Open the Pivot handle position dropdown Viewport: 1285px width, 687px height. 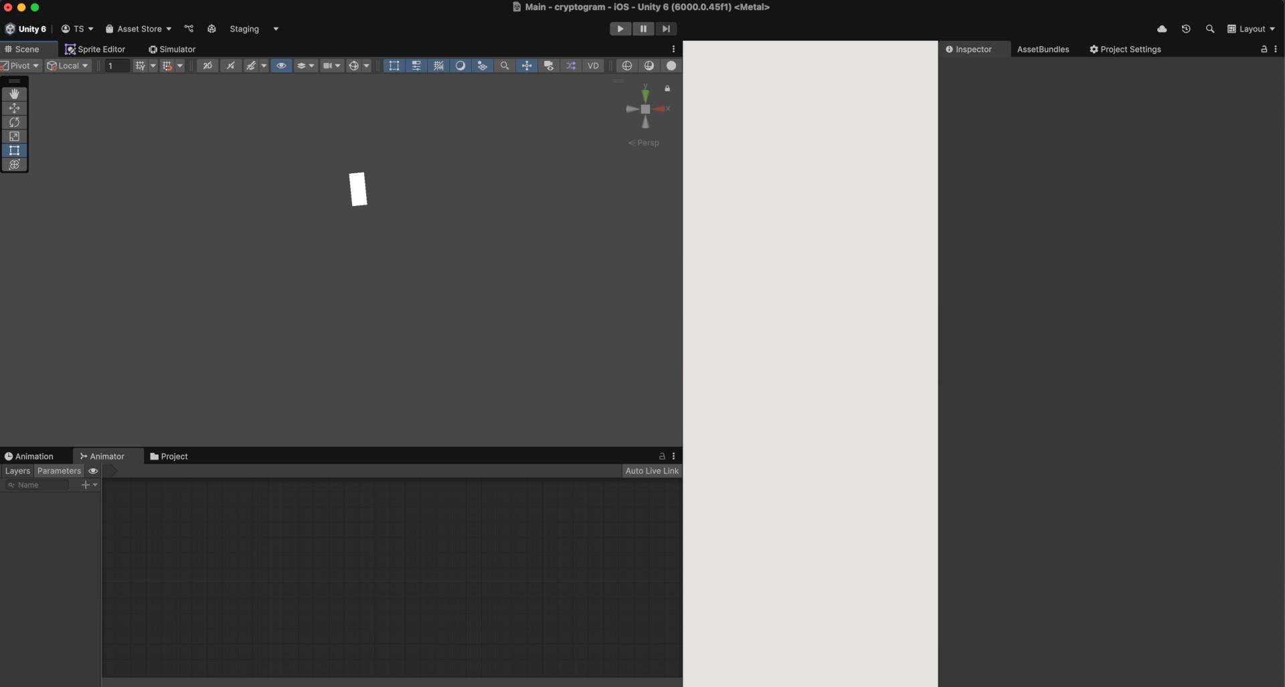tap(20, 65)
